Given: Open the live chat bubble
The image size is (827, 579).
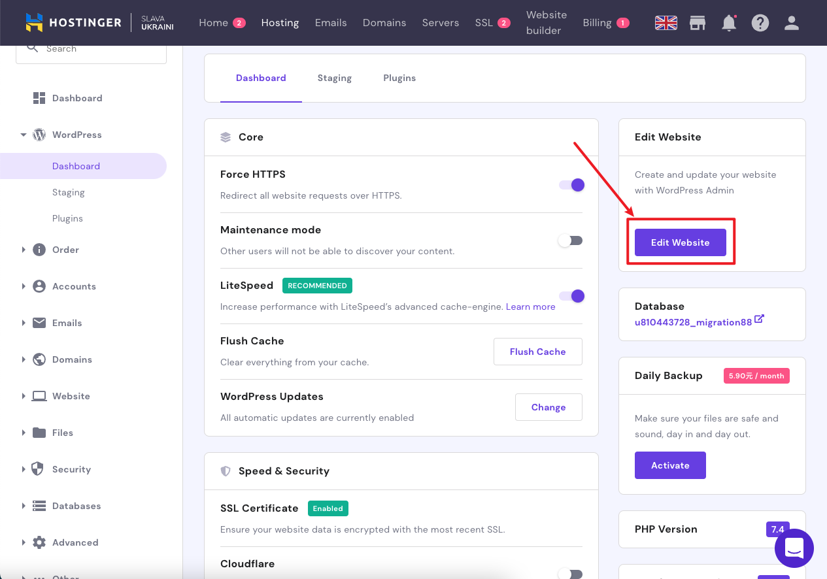Looking at the screenshot, I should [x=794, y=548].
